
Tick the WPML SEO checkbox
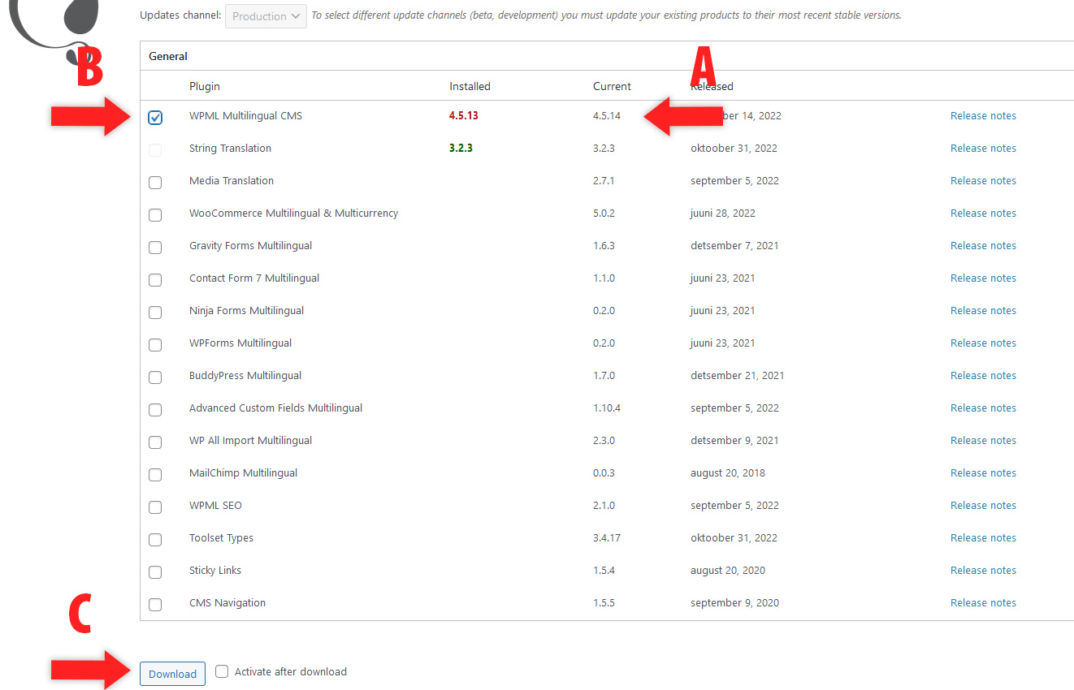(x=155, y=507)
